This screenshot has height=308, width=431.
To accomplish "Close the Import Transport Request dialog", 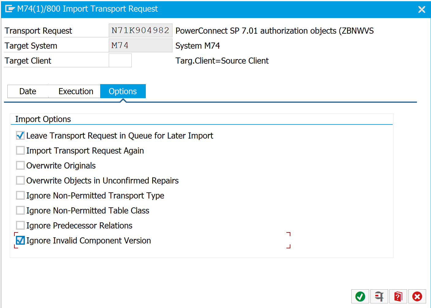I will (422, 9).
